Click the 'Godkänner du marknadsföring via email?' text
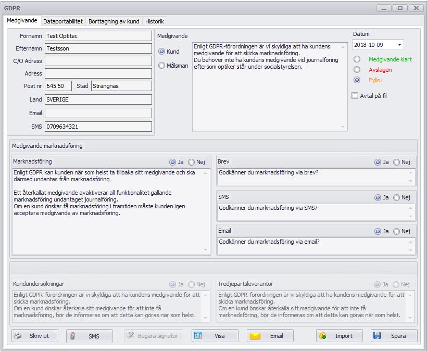427x352 pixels. [269, 242]
